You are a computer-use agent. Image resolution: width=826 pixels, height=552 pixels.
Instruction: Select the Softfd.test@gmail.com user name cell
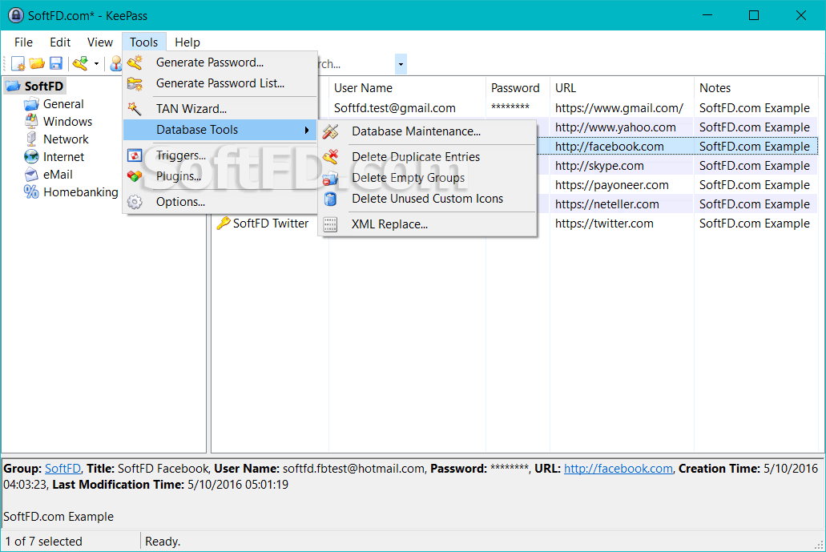coord(394,108)
